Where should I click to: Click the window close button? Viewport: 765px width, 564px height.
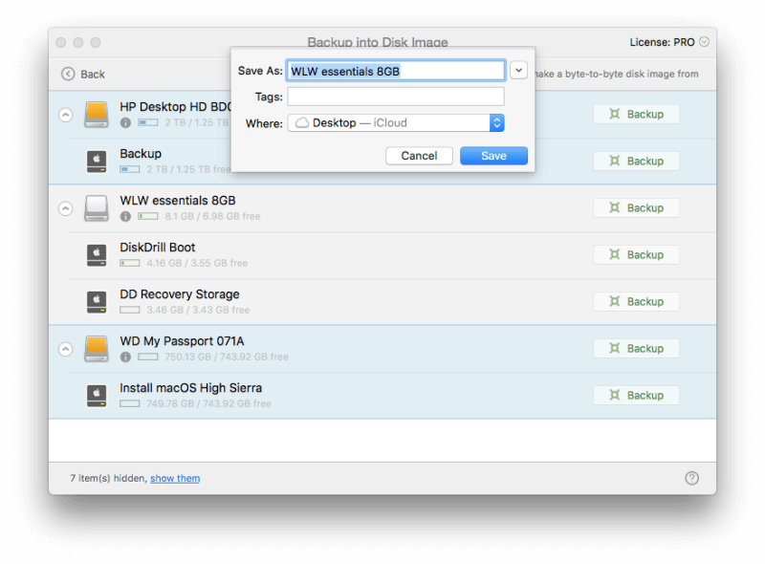click(61, 42)
